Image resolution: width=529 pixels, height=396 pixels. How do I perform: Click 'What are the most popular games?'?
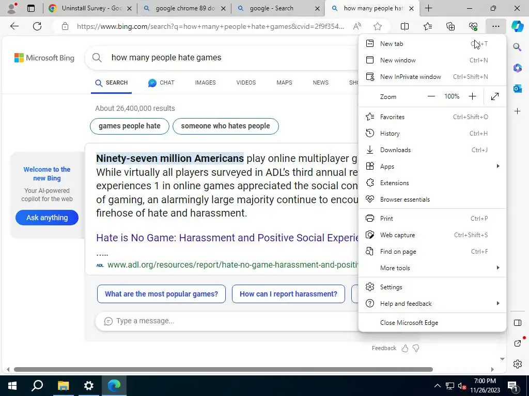161,294
